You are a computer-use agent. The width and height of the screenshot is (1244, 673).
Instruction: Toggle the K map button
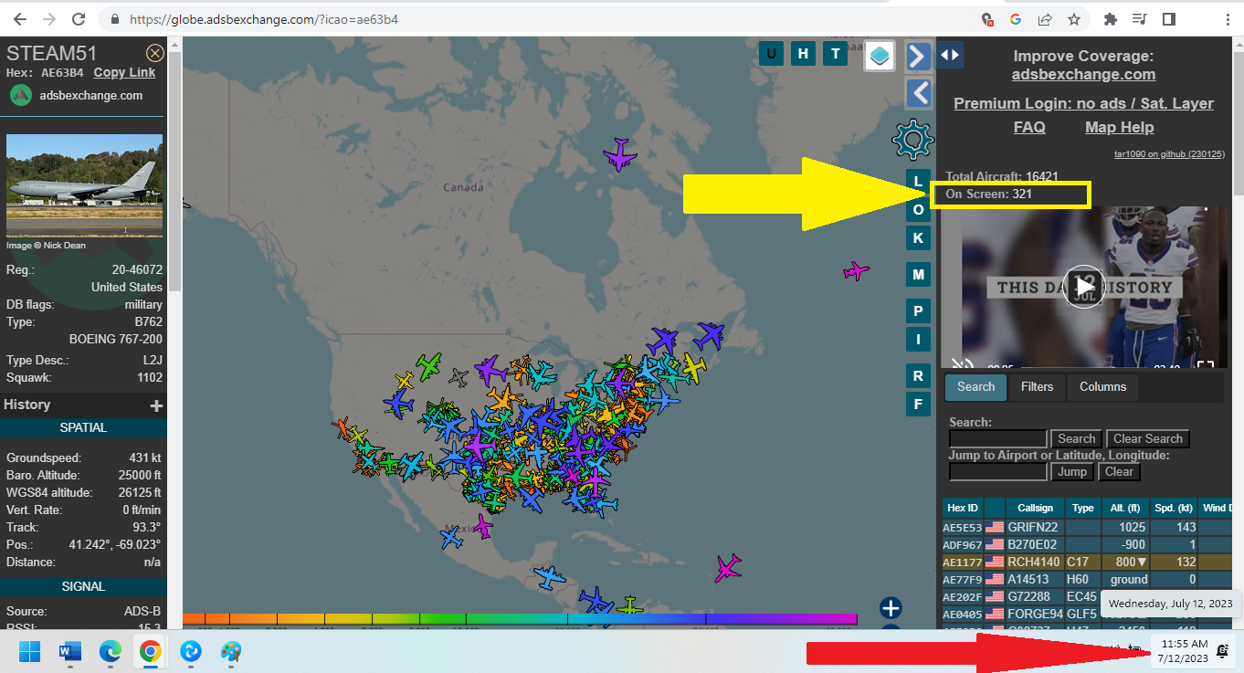(918, 237)
